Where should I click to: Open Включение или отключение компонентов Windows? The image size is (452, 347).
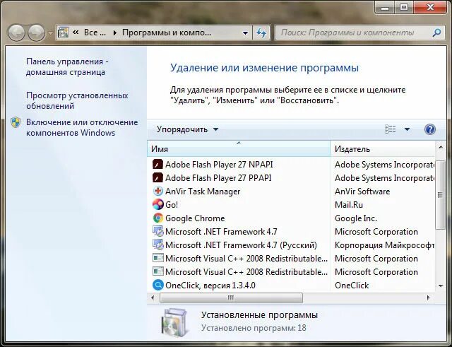82,127
